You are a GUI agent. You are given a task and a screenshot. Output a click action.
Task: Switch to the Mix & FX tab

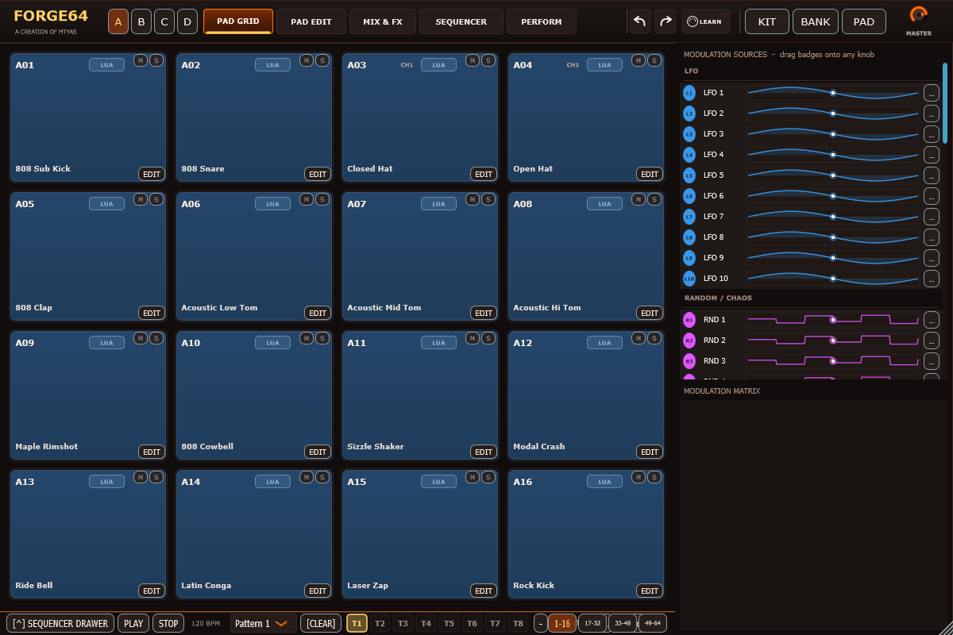pyautogui.click(x=383, y=21)
